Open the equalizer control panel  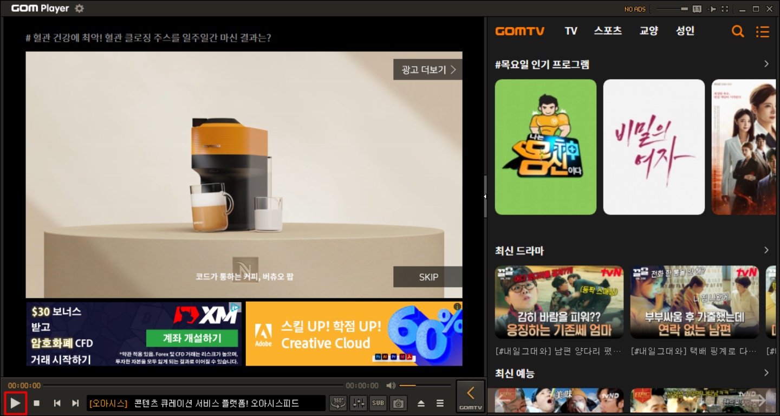click(x=359, y=403)
